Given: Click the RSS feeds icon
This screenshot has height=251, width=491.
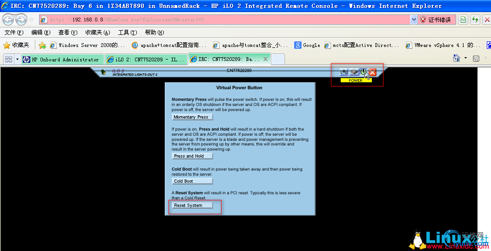Looking at the screenshot, I should (476, 59).
